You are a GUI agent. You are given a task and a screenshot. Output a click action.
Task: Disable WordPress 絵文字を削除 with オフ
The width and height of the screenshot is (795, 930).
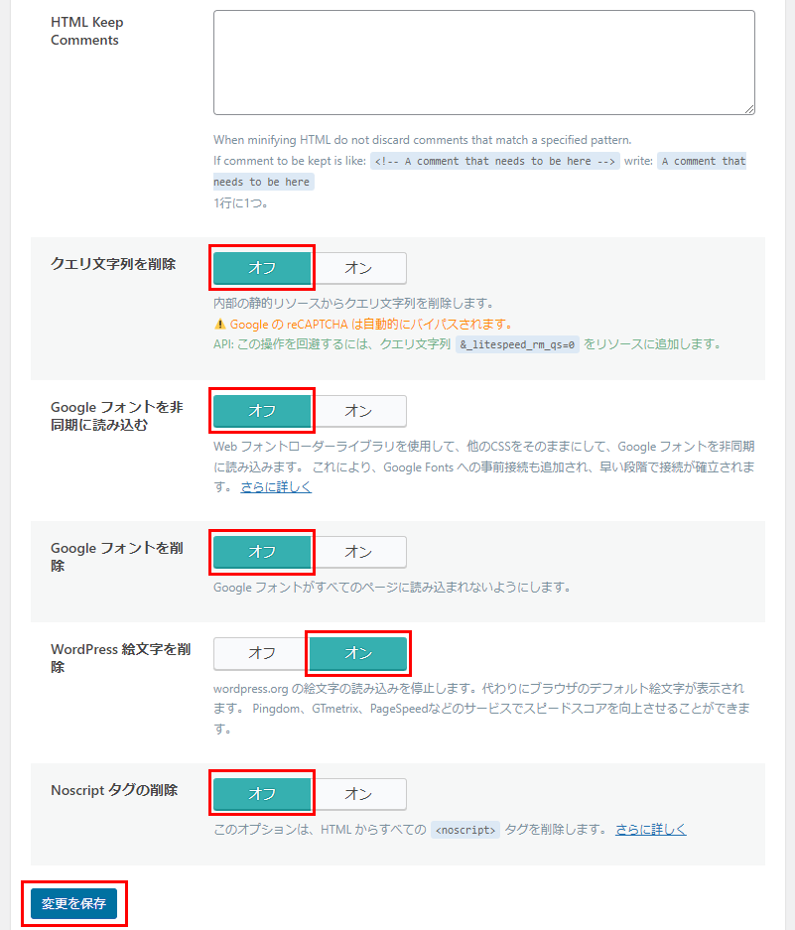(x=262, y=653)
